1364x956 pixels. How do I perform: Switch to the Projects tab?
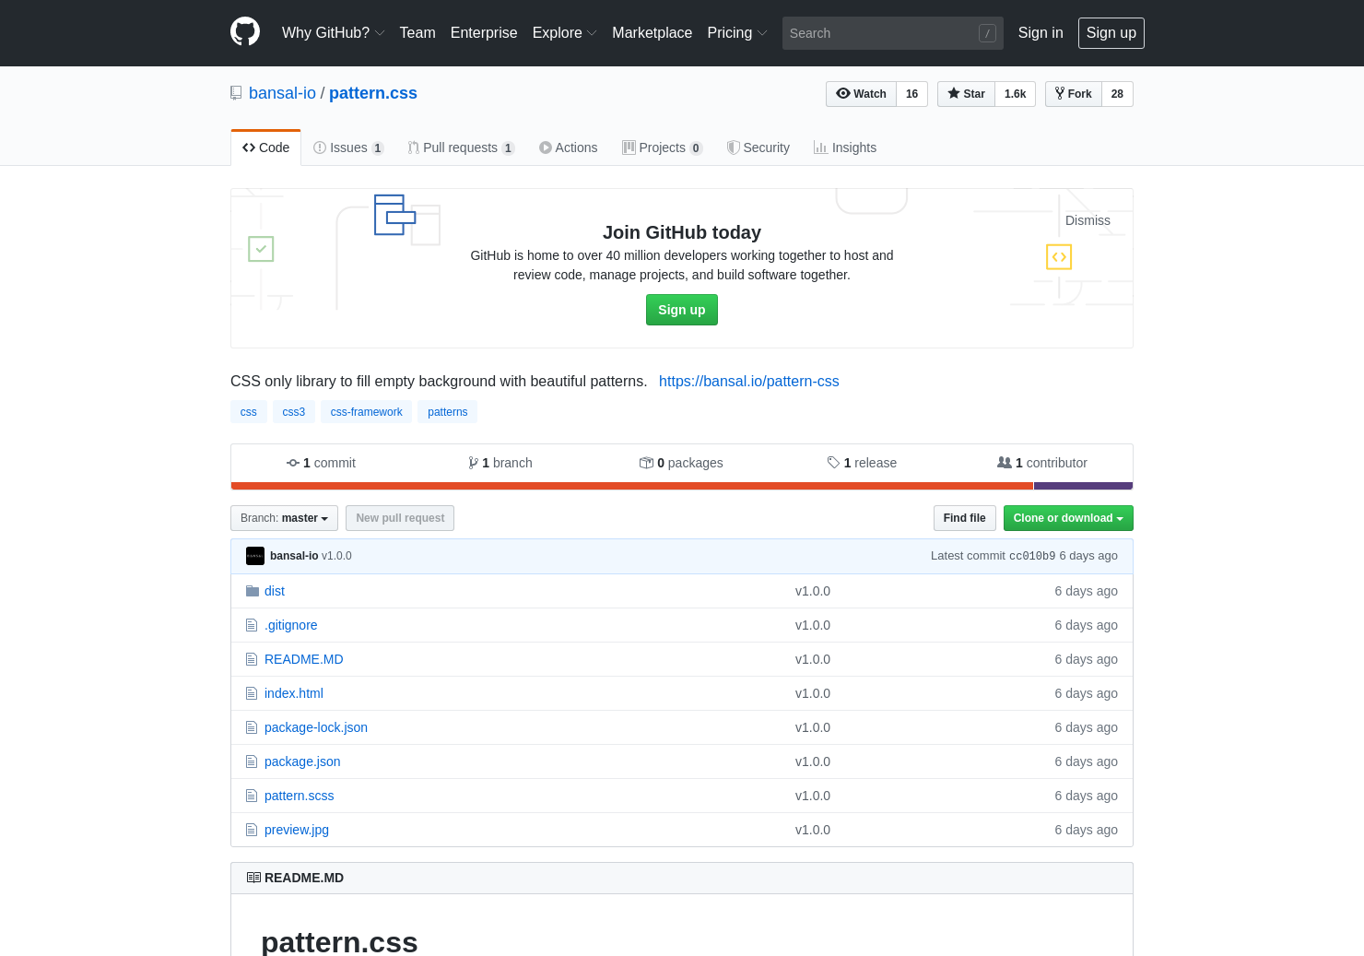pyautogui.click(x=662, y=148)
